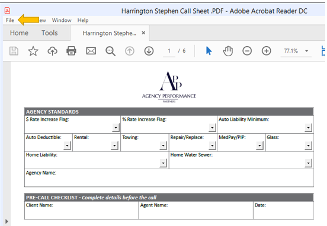Close the Harrington Stephe... document tab
Image resolution: width=327 pixels, height=226 pixels.
click(143, 33)
